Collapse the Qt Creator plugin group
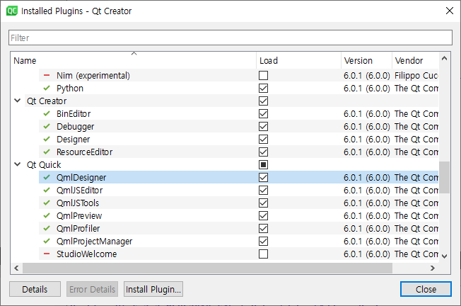 pyautogui.click(x=18, y=101)
